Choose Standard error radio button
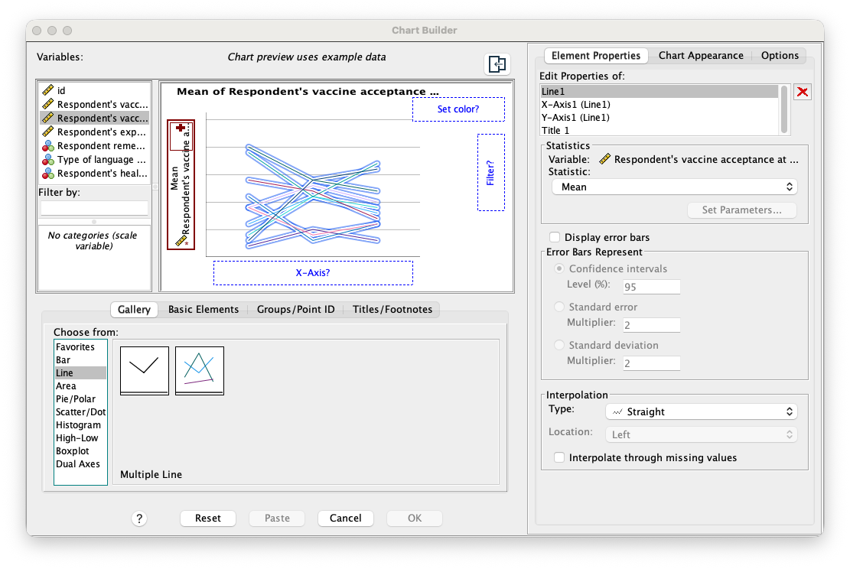The height and width of the screenshot is (569, 850). click(559, 307)
